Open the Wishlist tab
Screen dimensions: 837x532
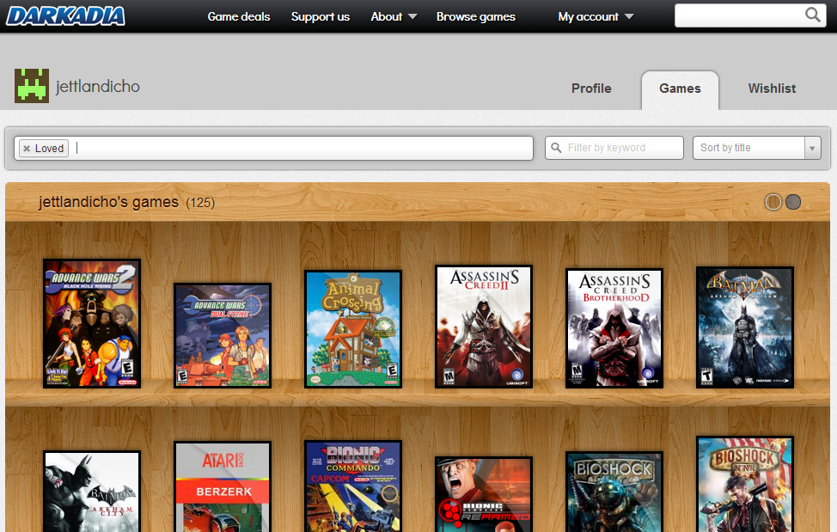(x=772, y=89)
